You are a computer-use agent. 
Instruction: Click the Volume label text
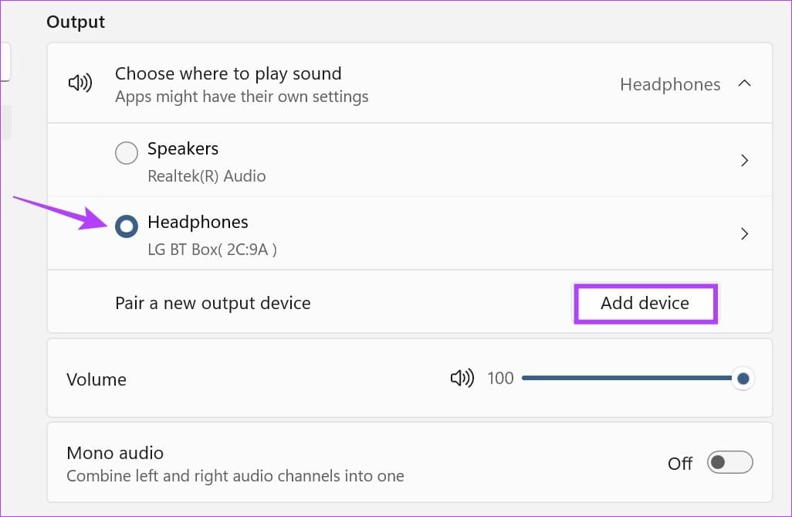click(x=96, y=379)
